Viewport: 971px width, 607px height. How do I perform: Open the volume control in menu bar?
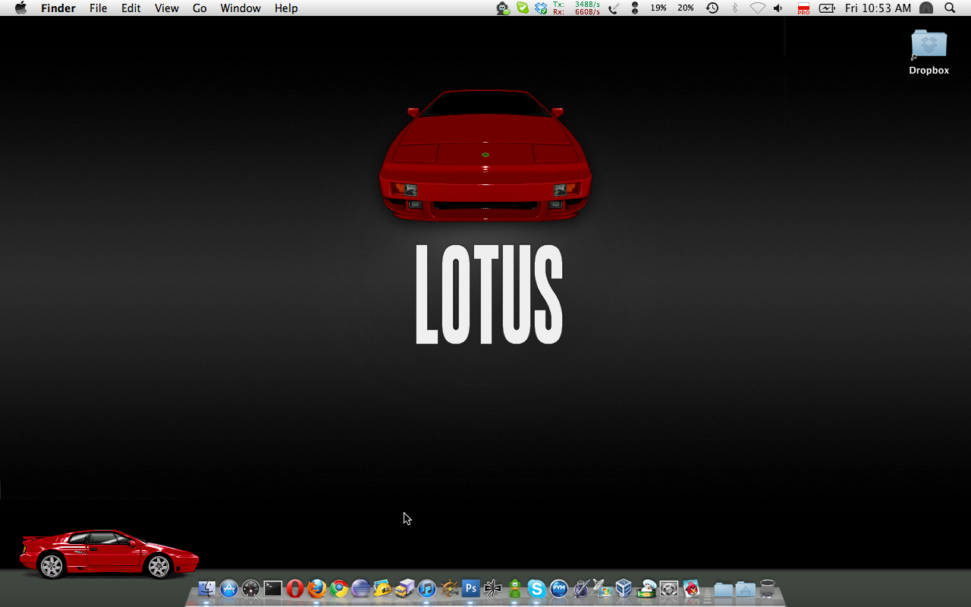click(x=778, y=8)
